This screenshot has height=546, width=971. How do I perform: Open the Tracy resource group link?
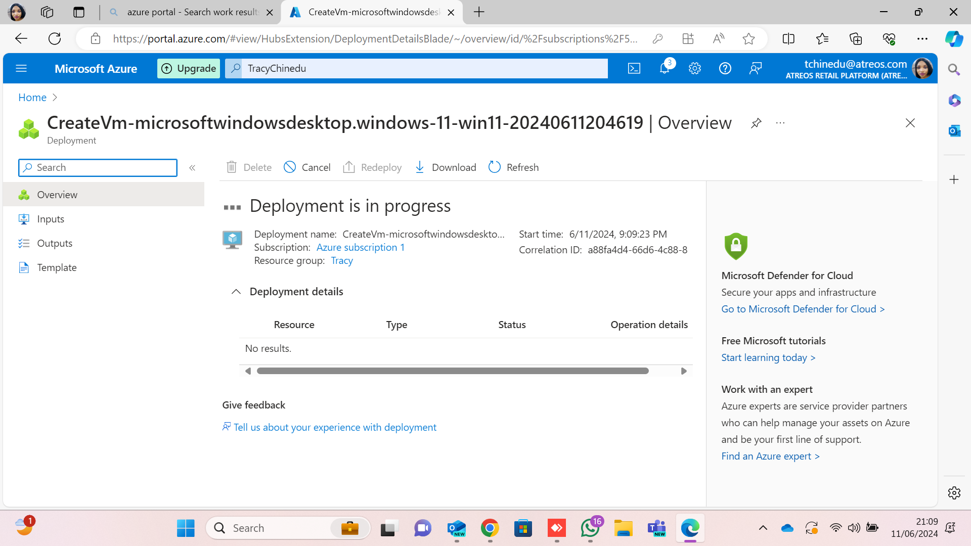341,260
